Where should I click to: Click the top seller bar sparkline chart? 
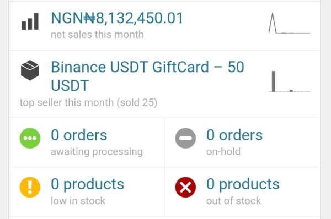pyautogui.click(x=290, y=81)
